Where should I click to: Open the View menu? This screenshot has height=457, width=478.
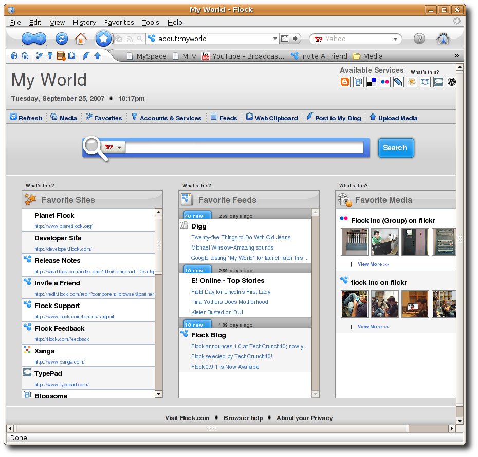point(58,22)
